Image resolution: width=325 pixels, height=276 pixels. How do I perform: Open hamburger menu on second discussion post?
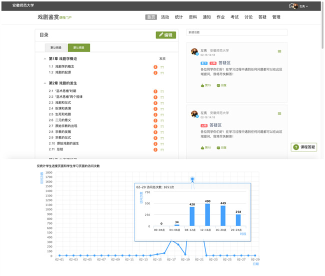(x=279, y=113)
